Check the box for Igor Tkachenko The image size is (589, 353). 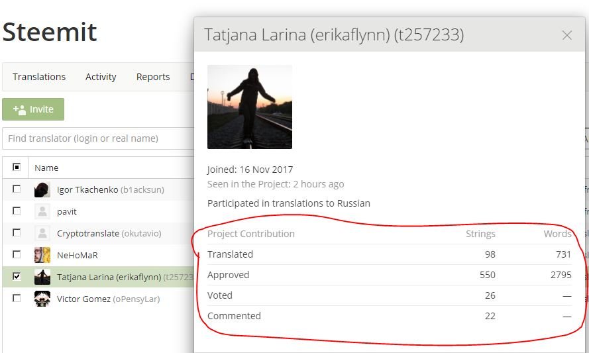pyautogui.click(x=17, y=189)
